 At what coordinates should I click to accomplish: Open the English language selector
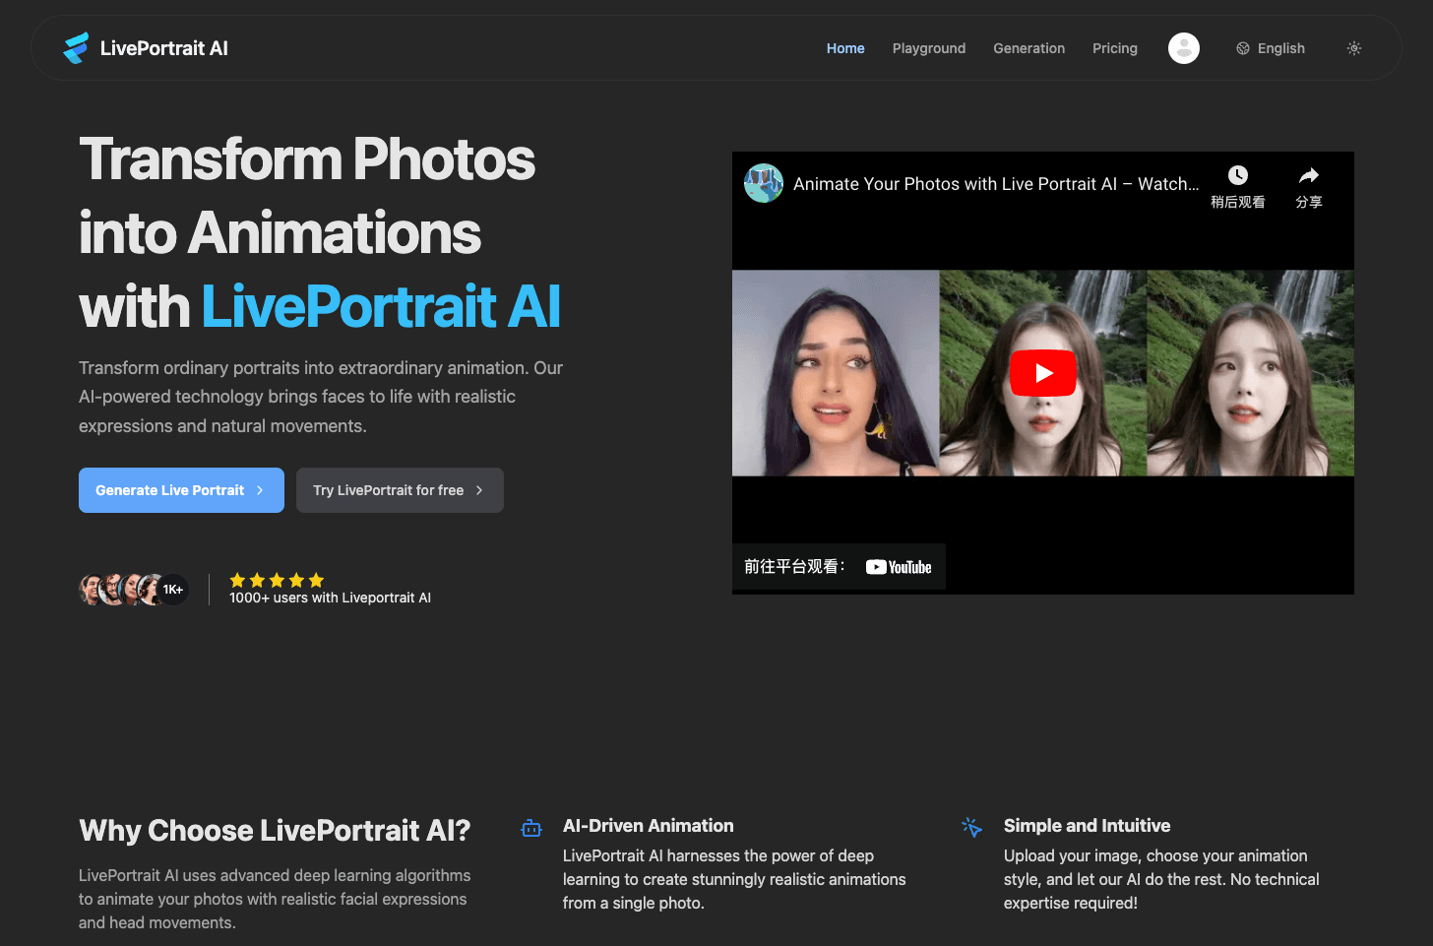click(1281, 47)
